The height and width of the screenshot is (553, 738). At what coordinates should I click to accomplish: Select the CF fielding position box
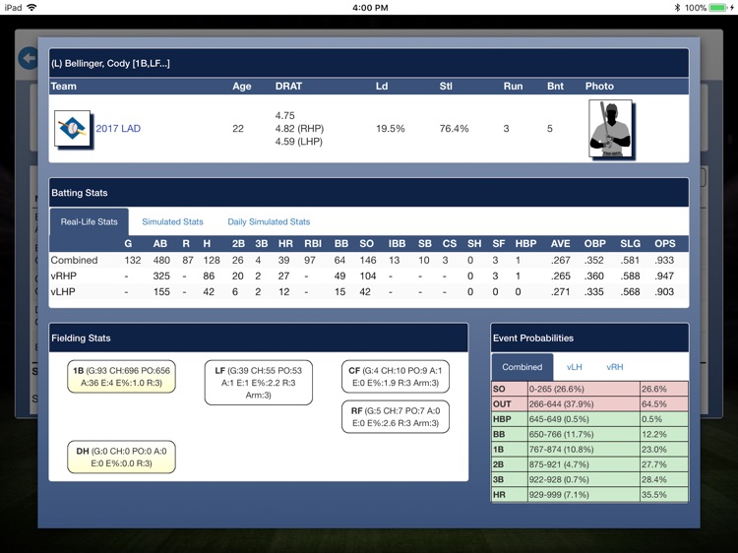tap(396, 377)
